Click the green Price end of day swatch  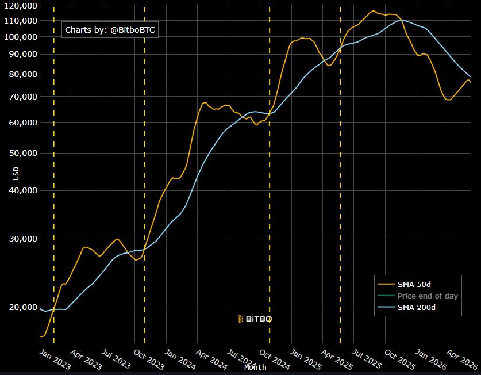pyautogui.click(x=386, y=296)
